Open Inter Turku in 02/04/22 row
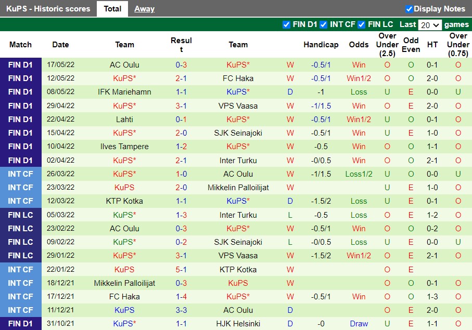Image resolution: width=472 pixels, height=330 pixels. tap(238, 161)
